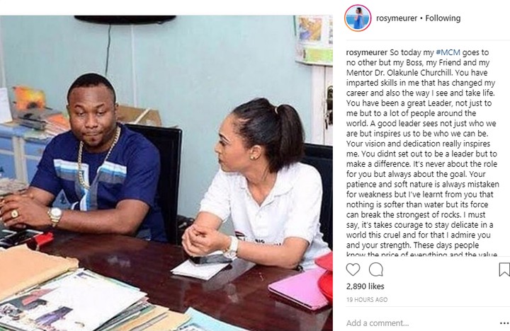
Task: Open comments via speech bubble icon
Action: (375, 269)
